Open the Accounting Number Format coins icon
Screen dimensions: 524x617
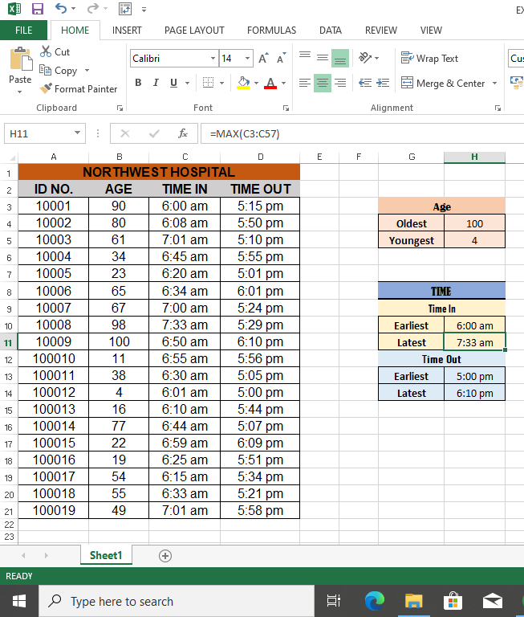tap(517, 83)
